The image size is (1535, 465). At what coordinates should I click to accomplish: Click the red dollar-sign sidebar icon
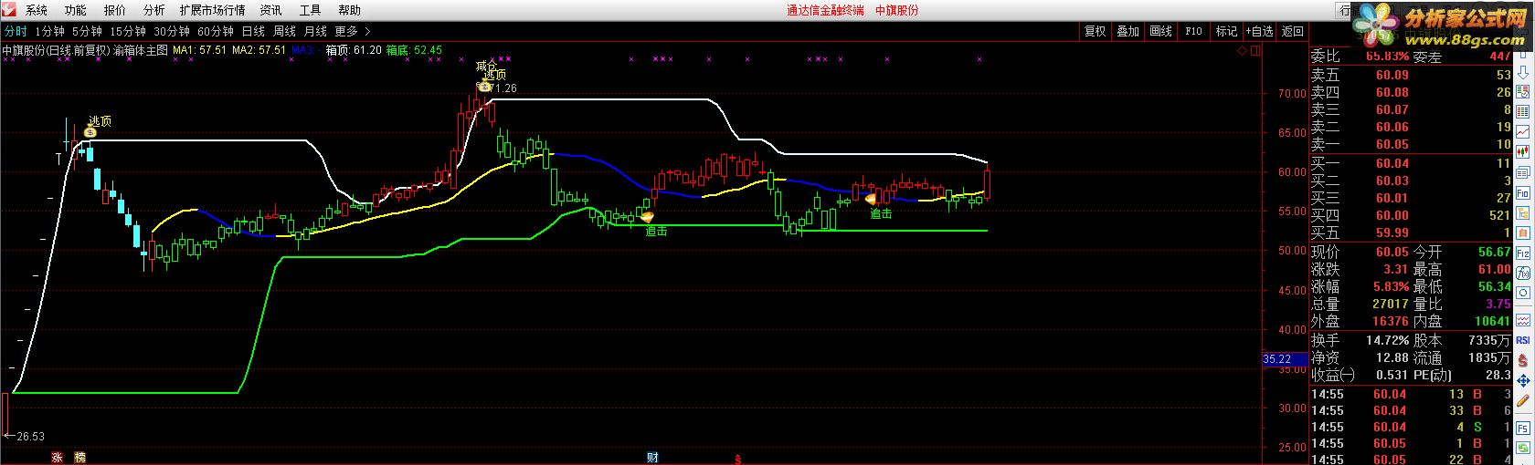pyautogui.click(x=1523, y=360)
